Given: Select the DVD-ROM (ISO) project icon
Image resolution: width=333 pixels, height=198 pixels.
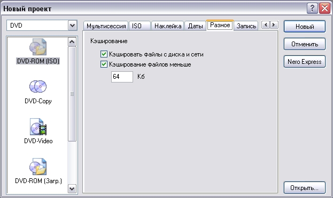Looking at the screenshot, I should (38, 47).
